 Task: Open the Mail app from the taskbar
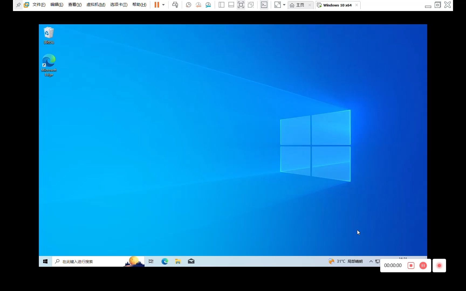click(x=191, y=261)
